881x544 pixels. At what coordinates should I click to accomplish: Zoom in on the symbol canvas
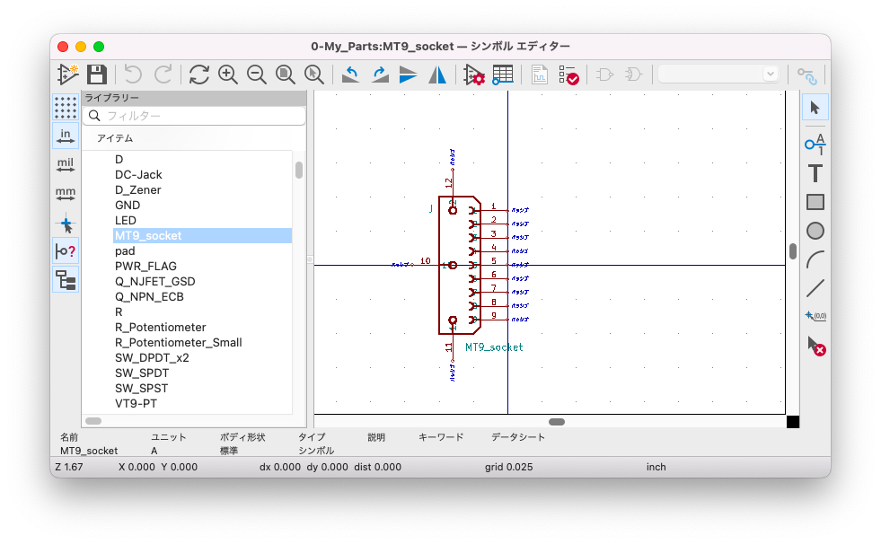pos(227,75)
